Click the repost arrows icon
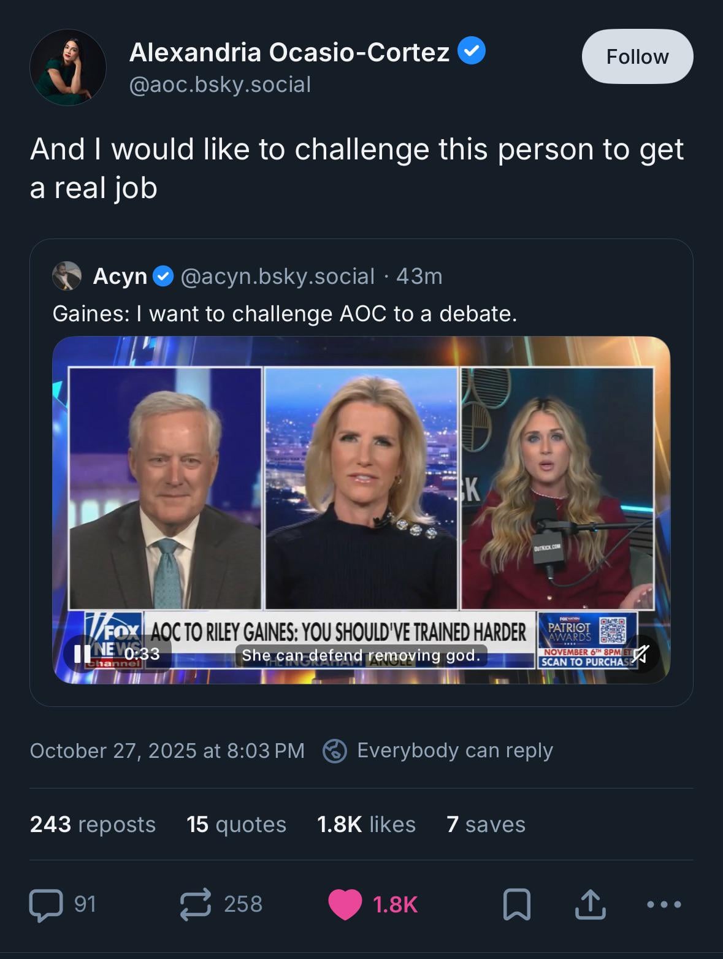Image resolution: width=723 pixels, height=959 pixels. (196, 905)
